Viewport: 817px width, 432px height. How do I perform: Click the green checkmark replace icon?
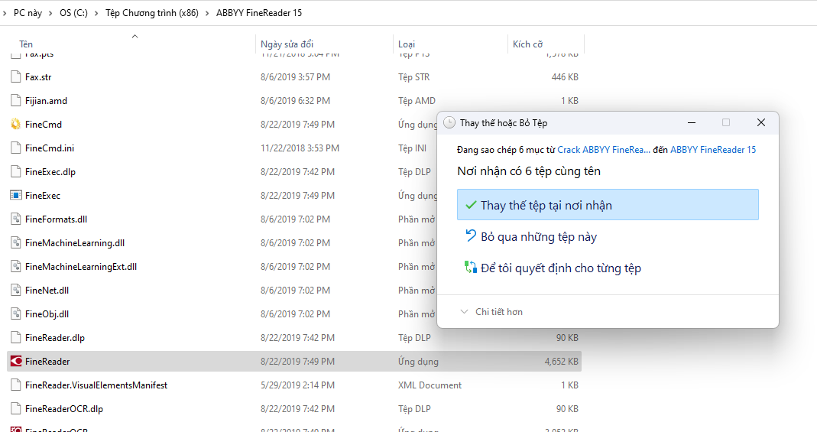pyautogui.click(x=471, y=205)
